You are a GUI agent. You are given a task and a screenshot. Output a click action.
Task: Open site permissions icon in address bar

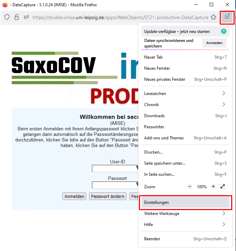(26, 17)
